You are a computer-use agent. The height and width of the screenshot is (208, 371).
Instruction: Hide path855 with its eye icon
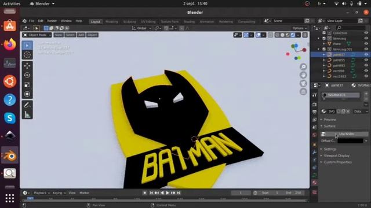point(366,60)
